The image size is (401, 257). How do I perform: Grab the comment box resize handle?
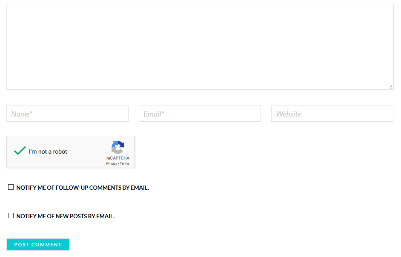(x=390, y=87)
